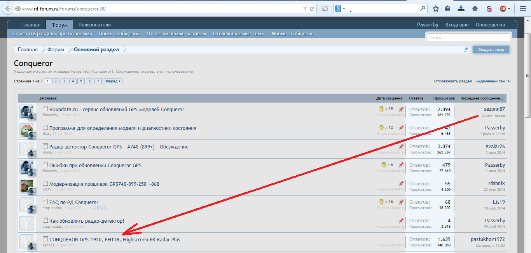Viewport: 531px width, 253px height.
Task: Tick checkbox for Ошибки при обновлении thread
Action: pos(45,165)
